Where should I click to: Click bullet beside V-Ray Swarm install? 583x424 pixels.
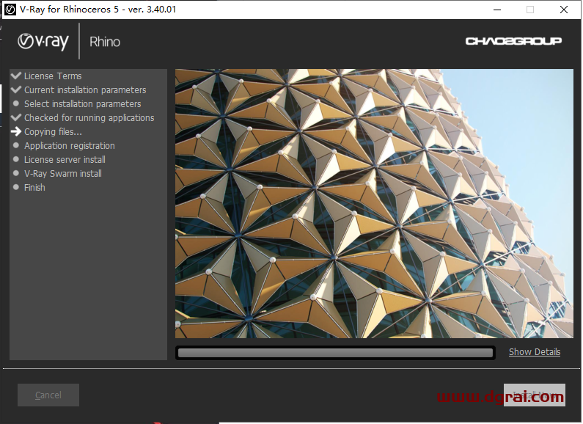pos(16,173)
